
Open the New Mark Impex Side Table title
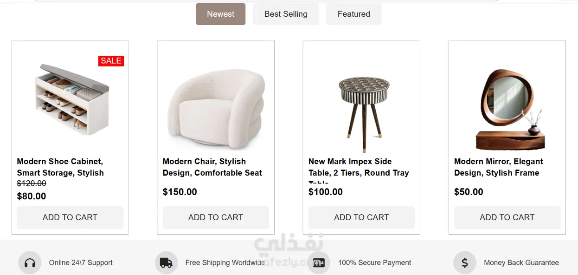coord(359,170)
